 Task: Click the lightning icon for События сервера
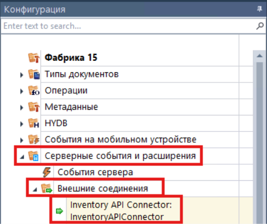click(x=47, y=172)
